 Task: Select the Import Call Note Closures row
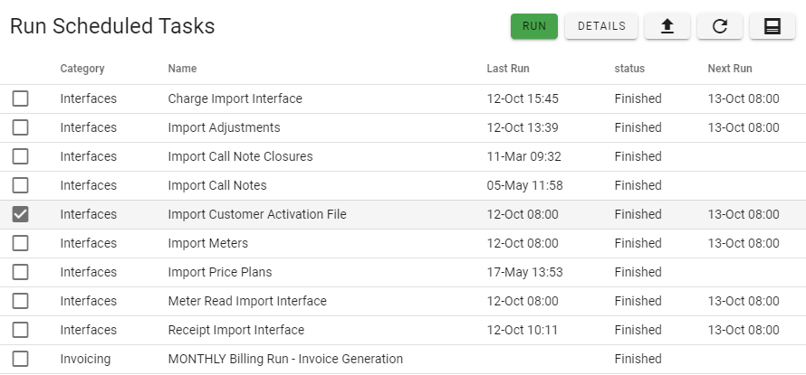tap(403, 156)
